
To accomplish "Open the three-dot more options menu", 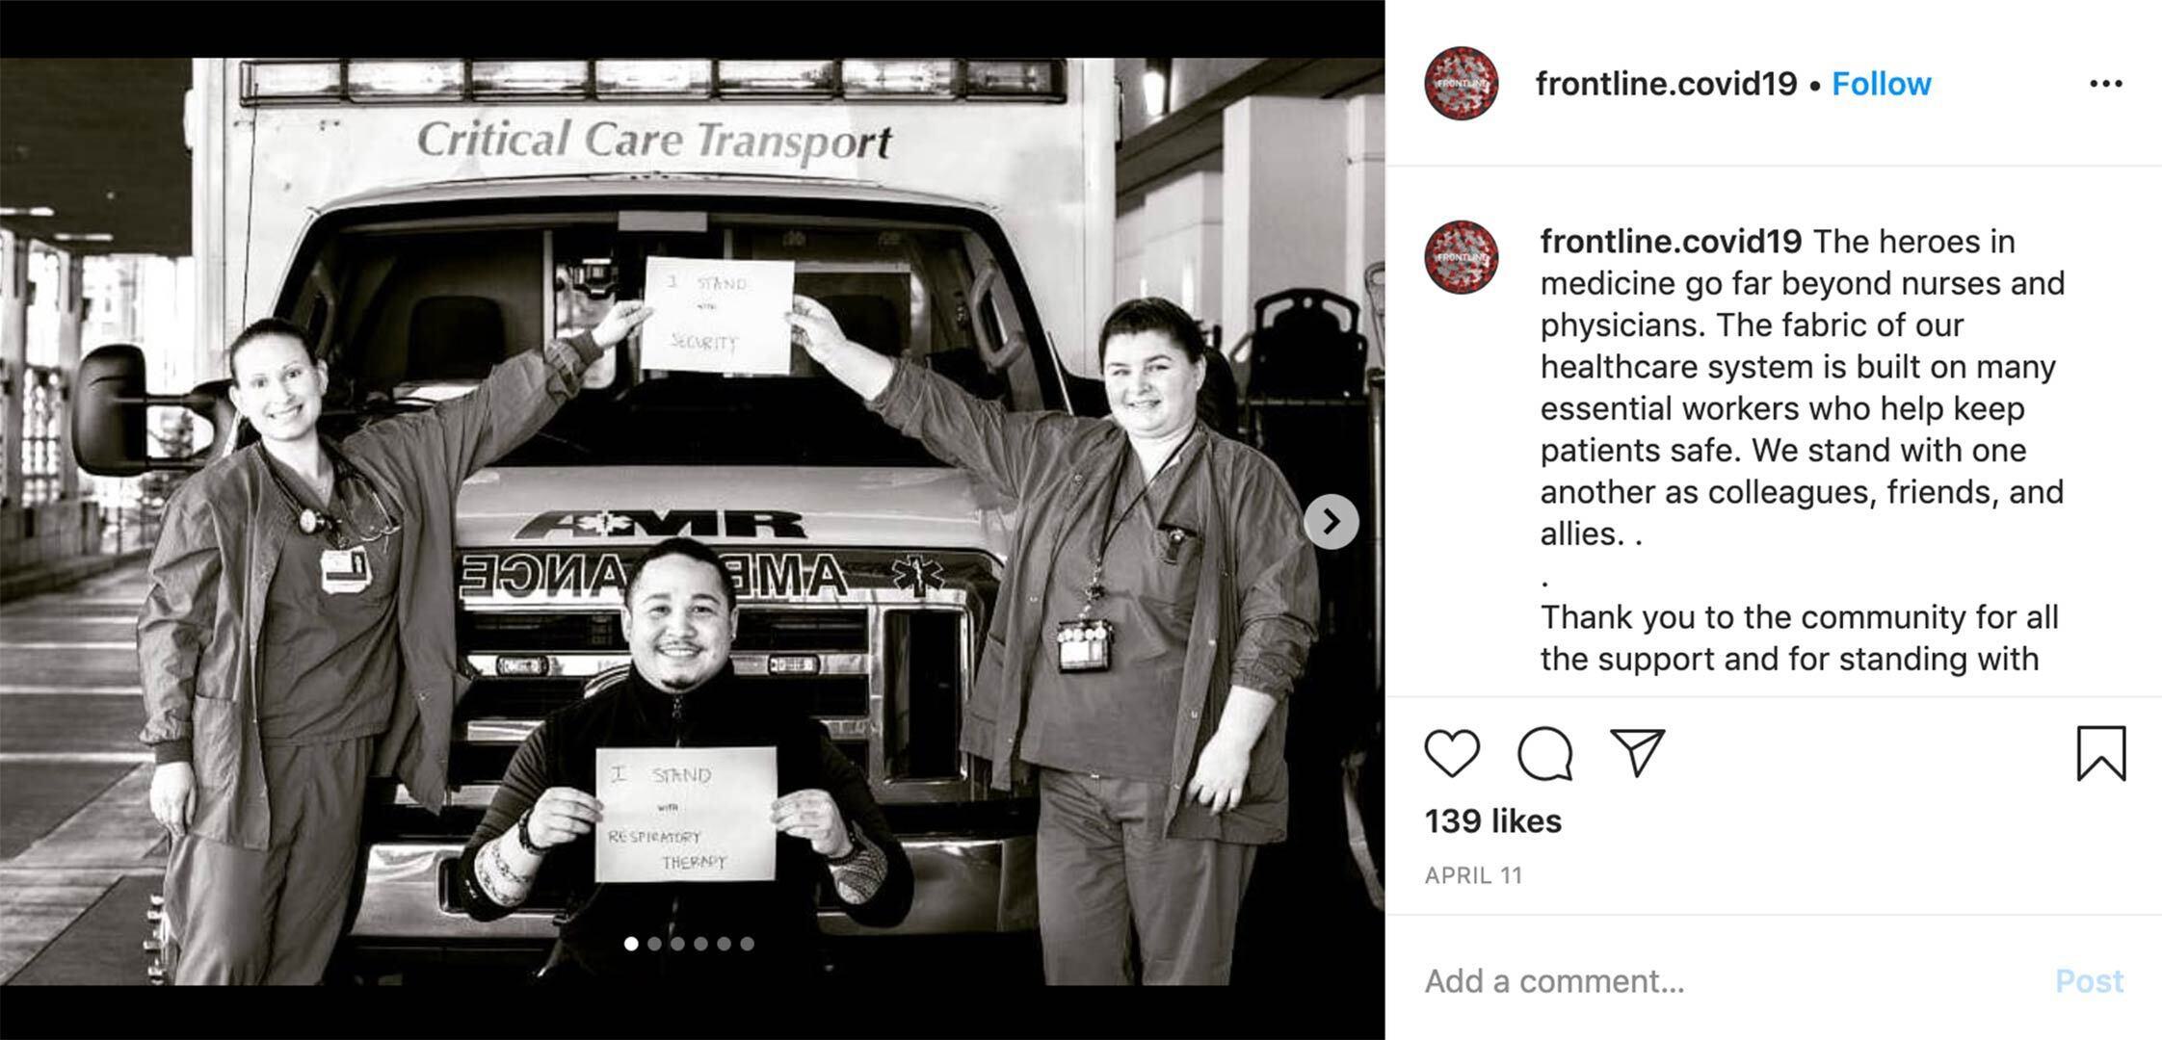I will pyautogui.click(x=2105, y=84).
